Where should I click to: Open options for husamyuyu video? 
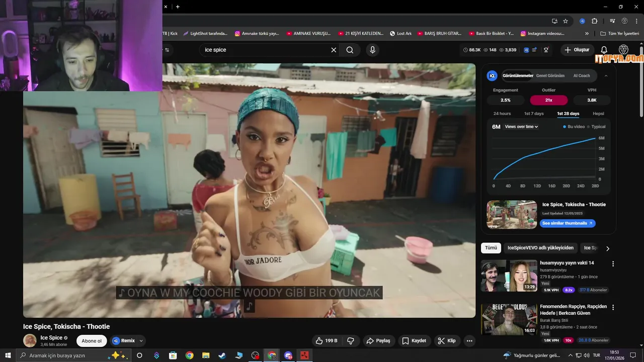[613, 263]
